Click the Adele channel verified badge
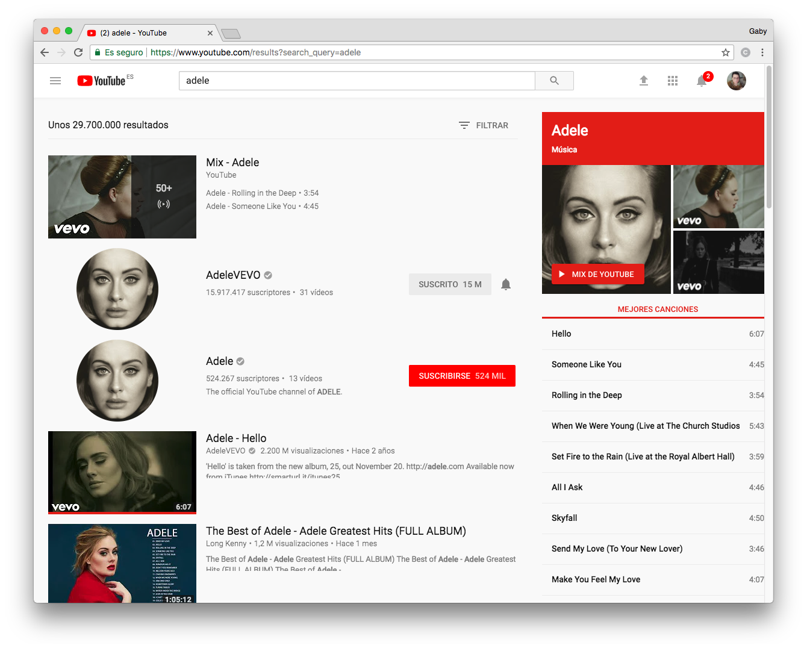807x651 pixels. 240,361
